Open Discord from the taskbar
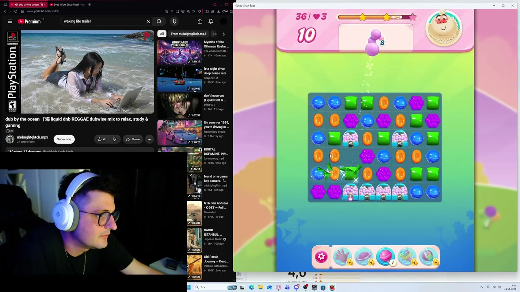This screenshot has width=520, height=292. (x=296, y=287)
